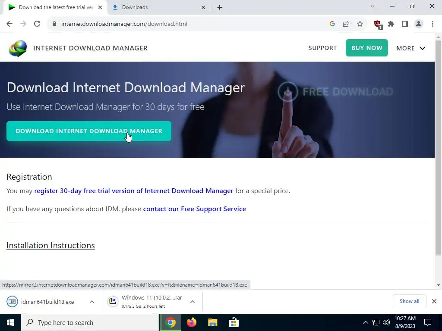The height and width of the screenshot is (331, 442).
Task: Expand options chevron for idman641build18.exe
Action: click(92, 302)
